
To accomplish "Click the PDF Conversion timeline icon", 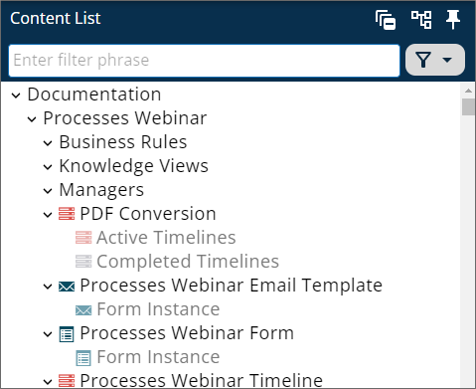I will pos(67,214).
